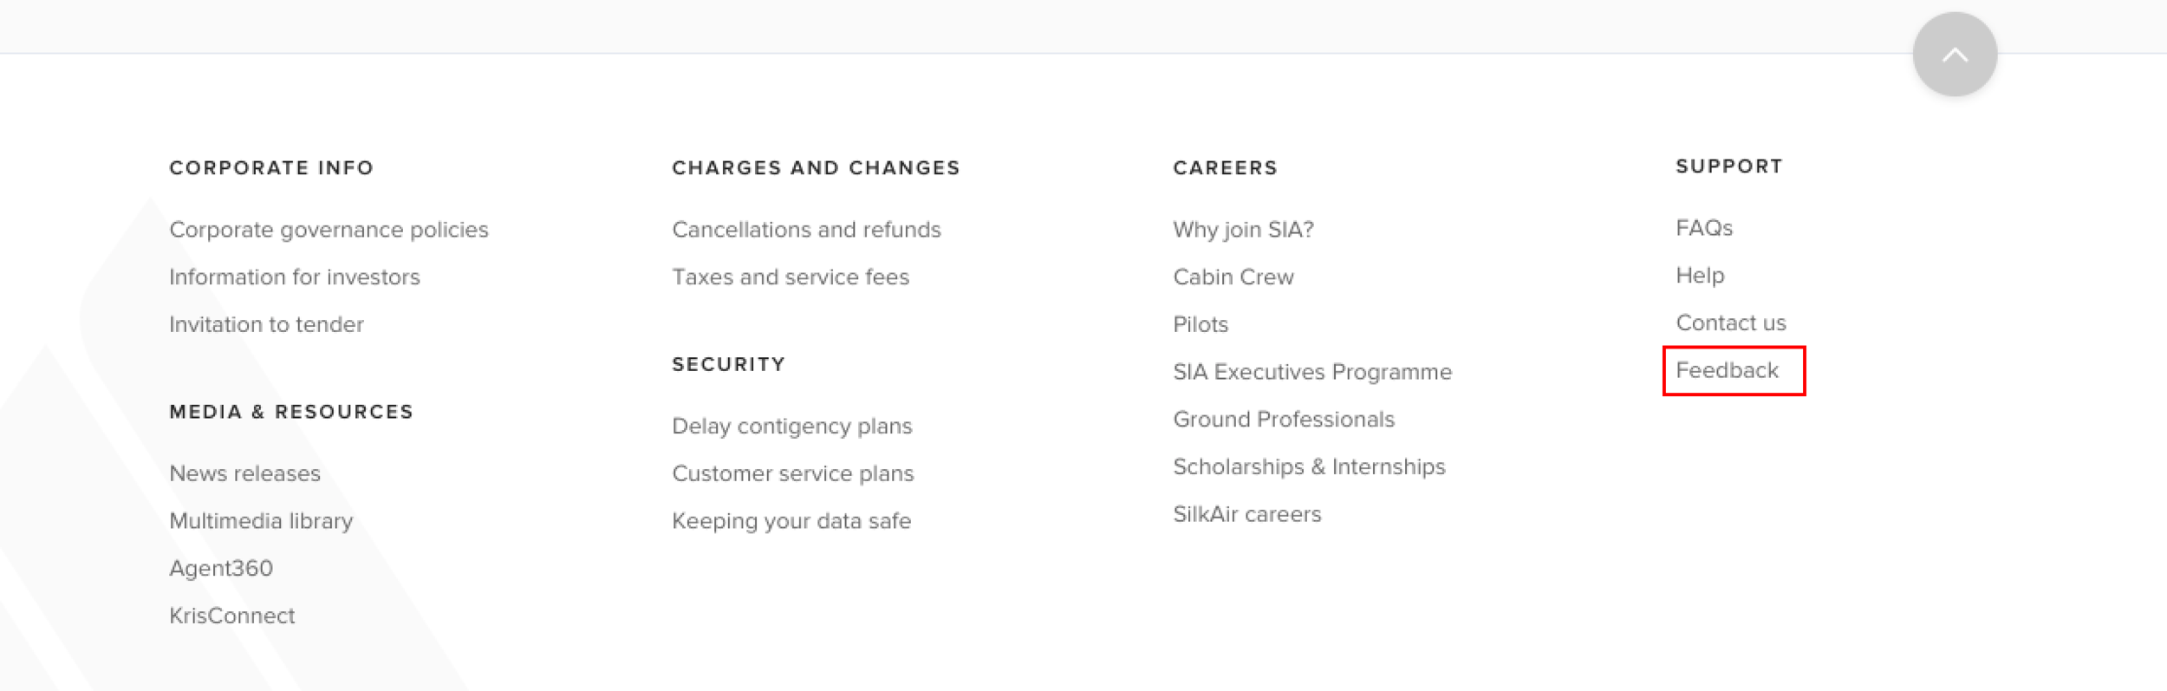The width and height of the screenshot is (2167, 691).
Task: View Cancellations and refunds info
Action: pyautogui.click(x=806, y=230)
